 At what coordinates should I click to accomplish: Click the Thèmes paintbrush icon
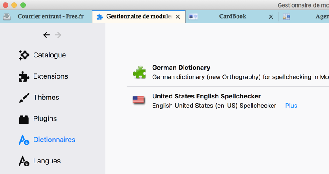[24, 98]
